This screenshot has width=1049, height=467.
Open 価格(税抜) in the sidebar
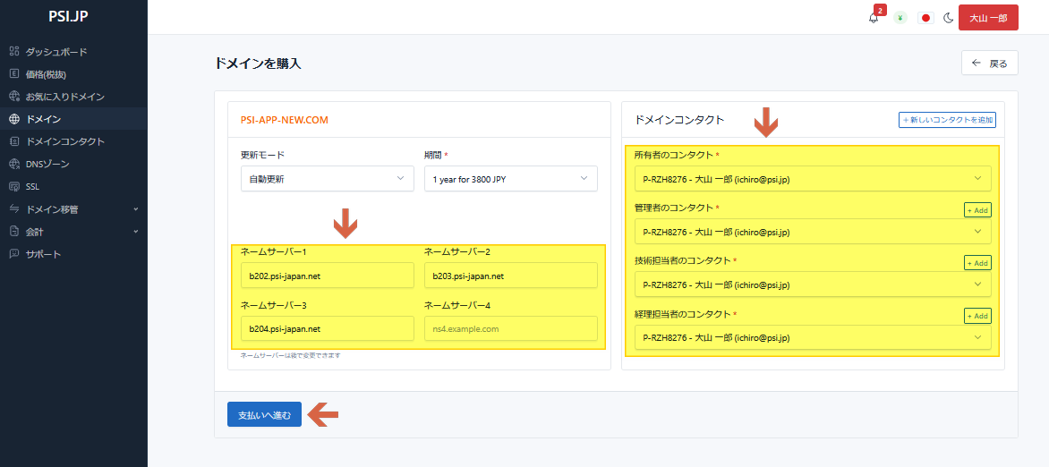pyautogui.click(x=46, y=74)
